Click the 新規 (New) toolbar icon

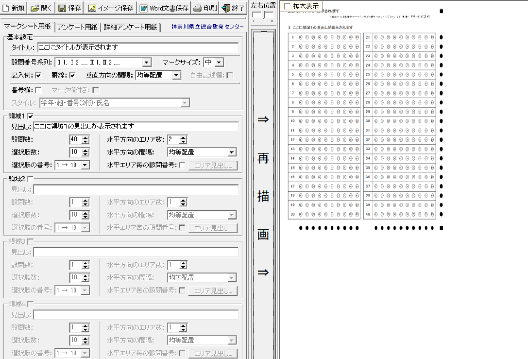pos(6,8)
